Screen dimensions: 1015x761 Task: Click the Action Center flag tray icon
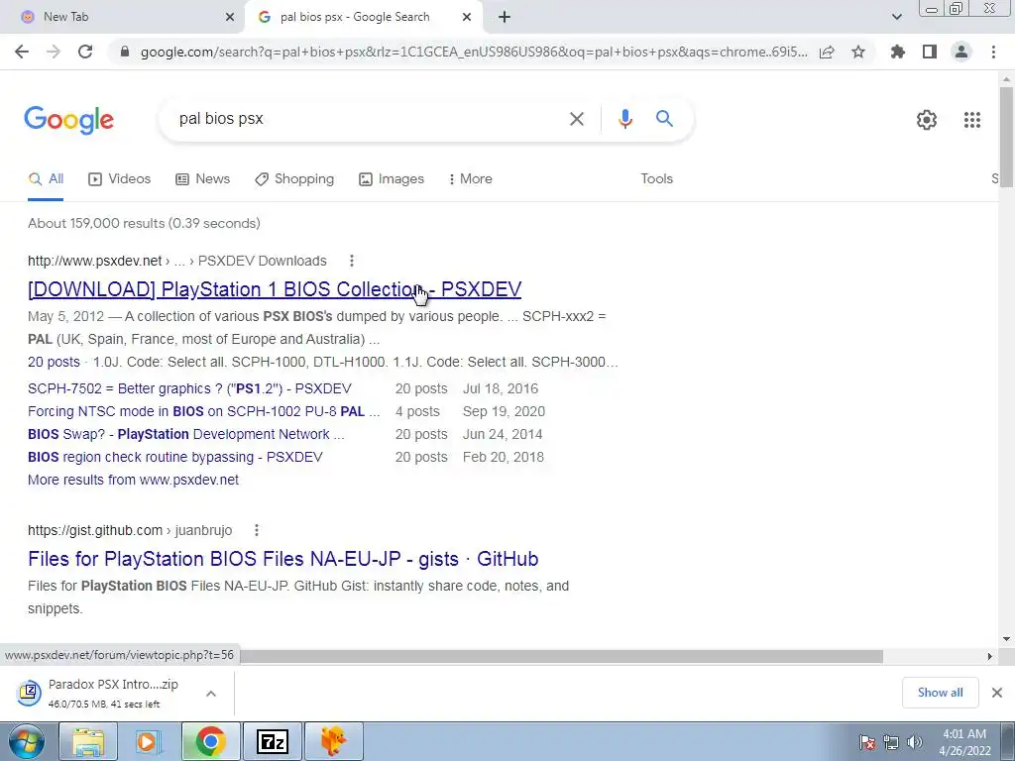coord(866,741)
